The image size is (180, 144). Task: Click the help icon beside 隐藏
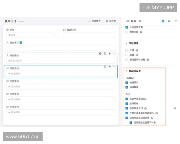click(137, 55)
